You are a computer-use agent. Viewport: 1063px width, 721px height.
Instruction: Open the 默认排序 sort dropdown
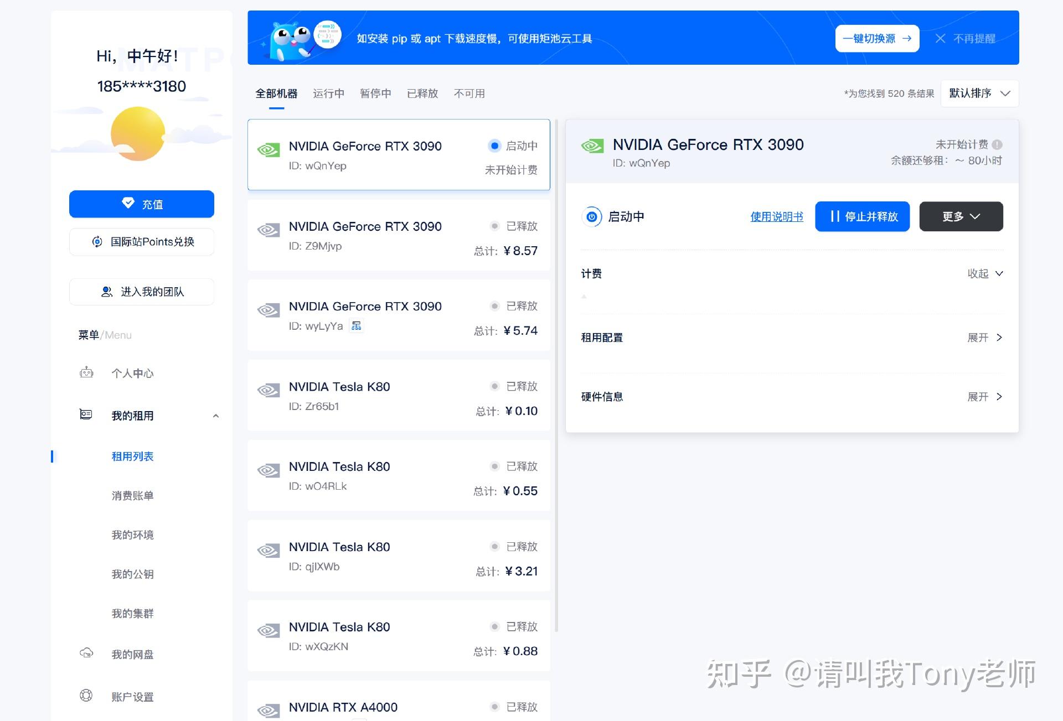pos(979,94)
